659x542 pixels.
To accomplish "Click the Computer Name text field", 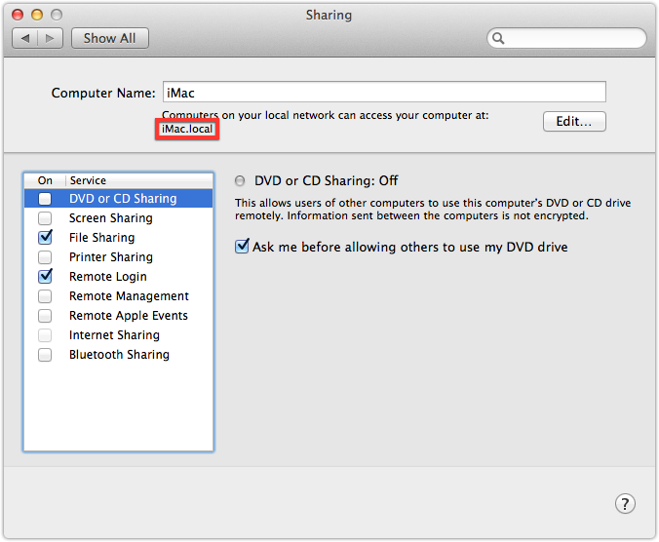I will (x=384, y=92).
